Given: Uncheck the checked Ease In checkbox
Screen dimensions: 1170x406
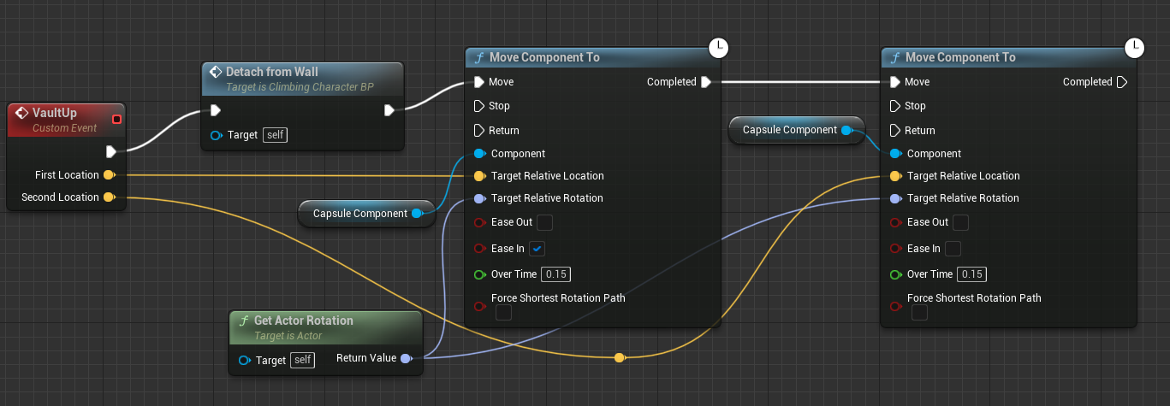Looking at the screenshot, I should [x=537, y=249].
